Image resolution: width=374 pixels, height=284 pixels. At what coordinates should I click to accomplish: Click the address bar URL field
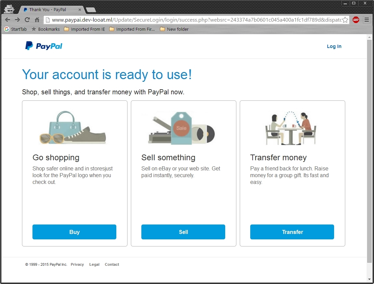(x=196, y=20)
